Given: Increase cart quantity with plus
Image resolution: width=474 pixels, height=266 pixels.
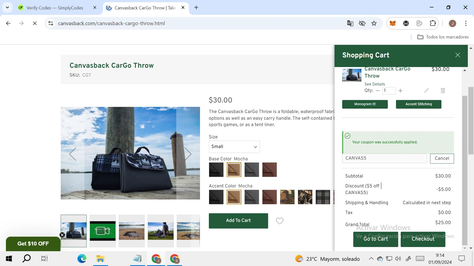Looking at the screenshot, I should click(400, 90).
